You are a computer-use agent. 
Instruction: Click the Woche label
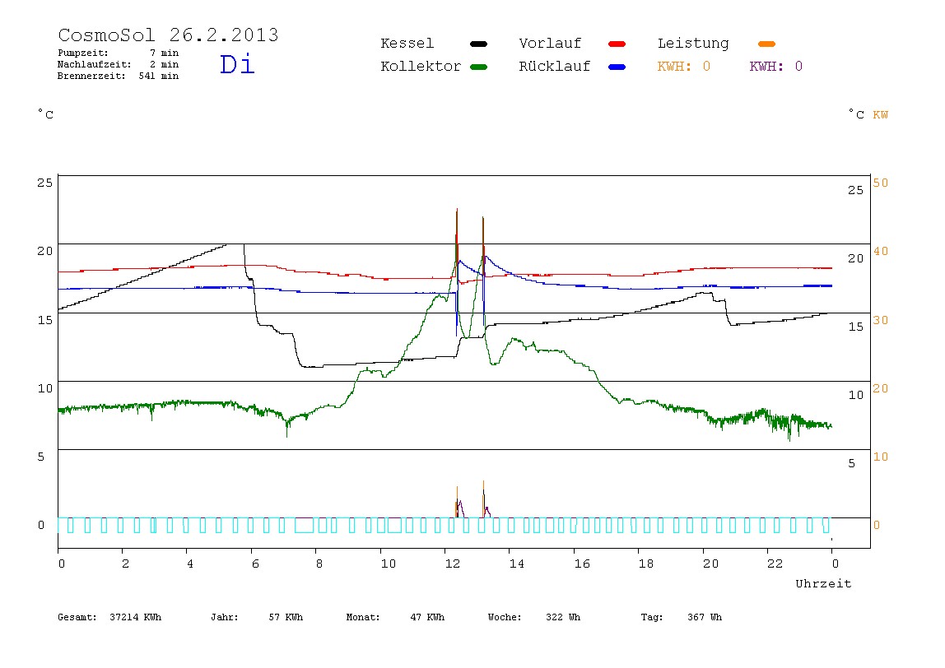[505, 617]
